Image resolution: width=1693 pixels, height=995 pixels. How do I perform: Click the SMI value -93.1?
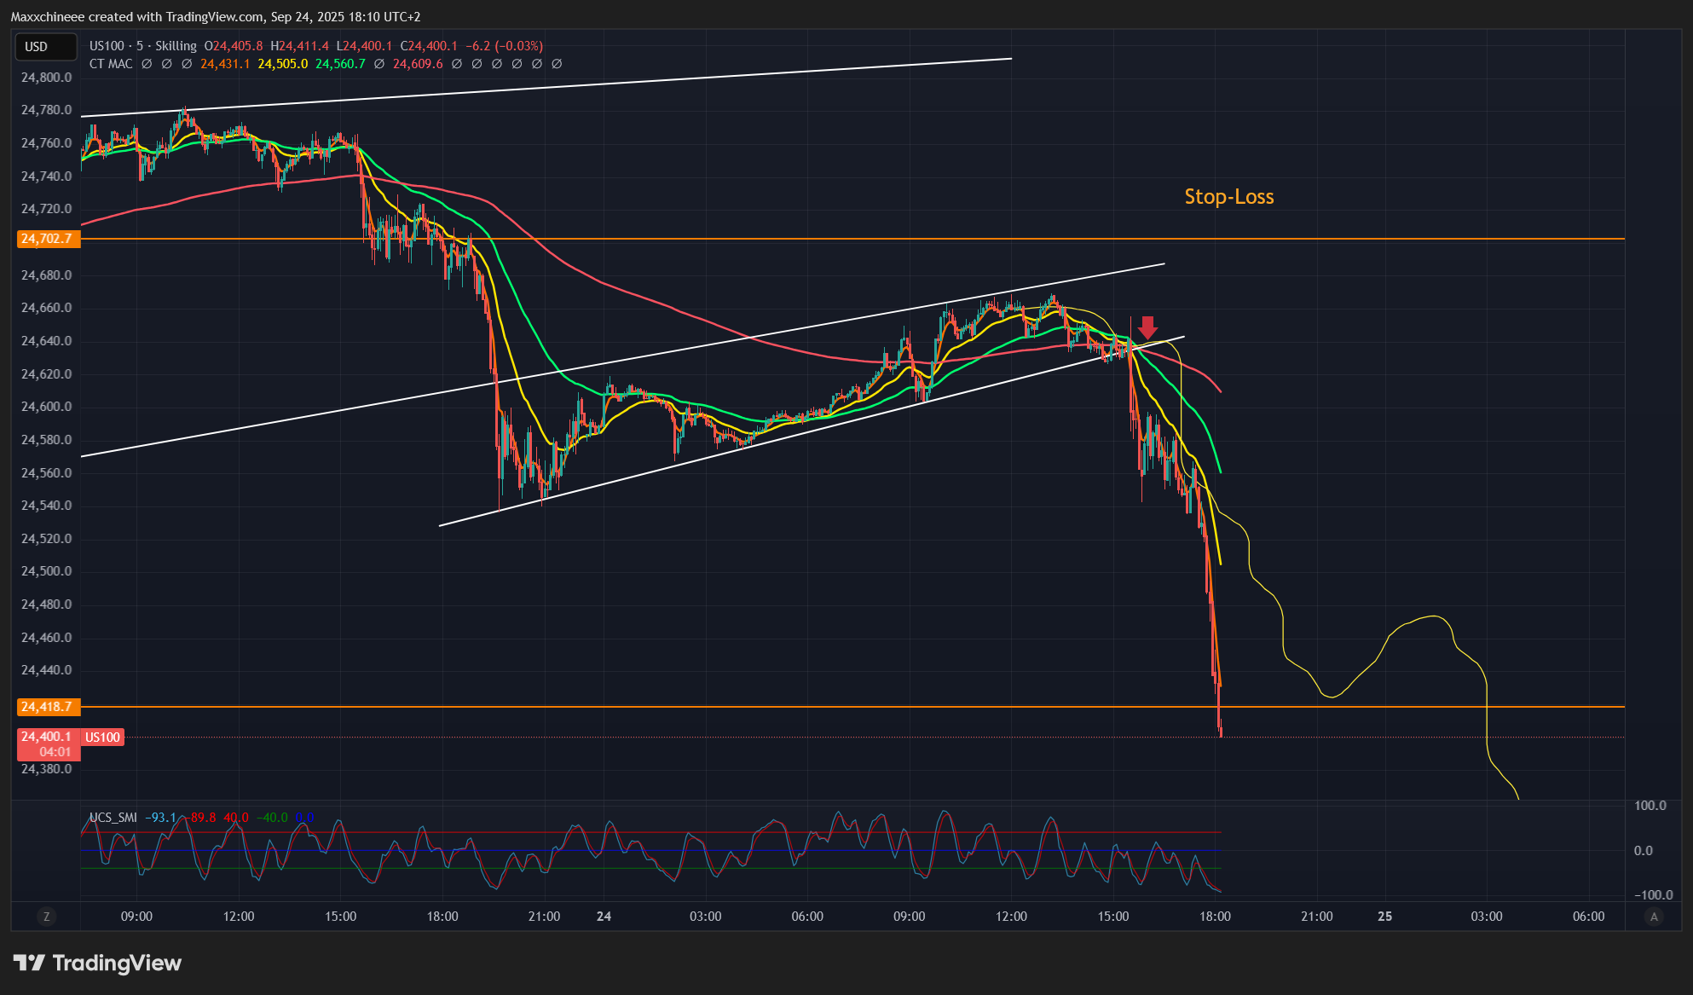[x=160, y=818]
